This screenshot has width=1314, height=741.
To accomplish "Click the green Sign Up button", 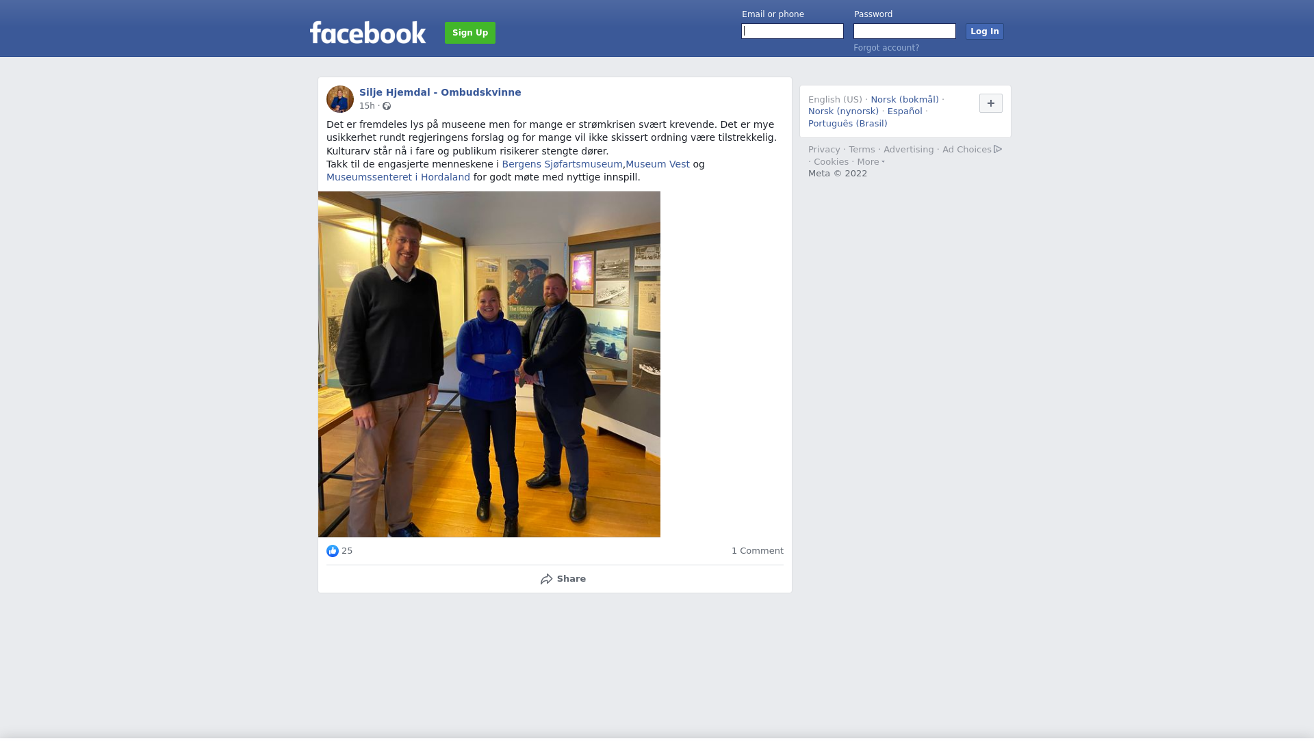I will coord(470,33).
